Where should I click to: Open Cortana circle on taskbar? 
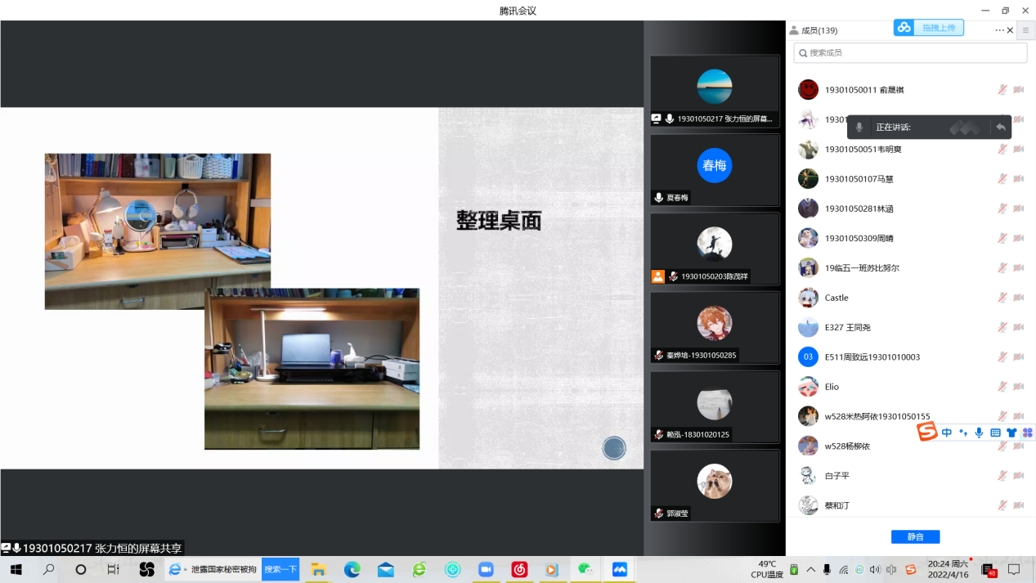click(x=81, y=569)
